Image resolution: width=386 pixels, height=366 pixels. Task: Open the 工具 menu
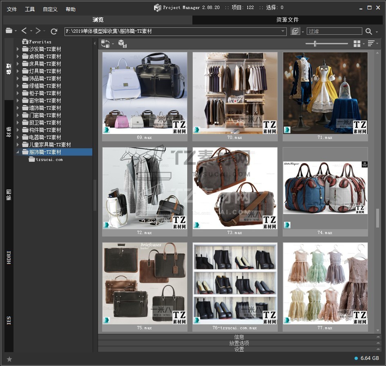[x=30, y=9]
